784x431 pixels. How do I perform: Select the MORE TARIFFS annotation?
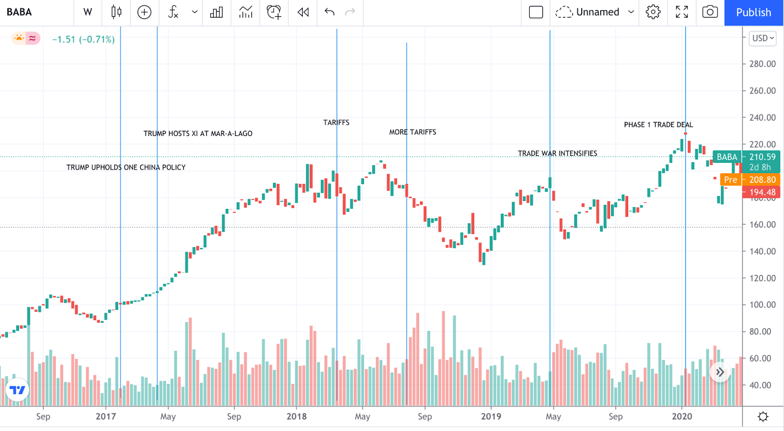(x=413, y=132)
